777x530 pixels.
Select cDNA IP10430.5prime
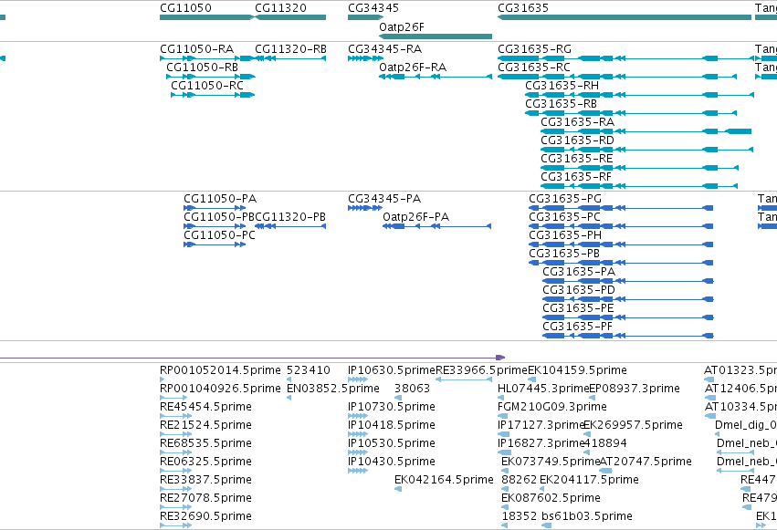coord(392,462)
